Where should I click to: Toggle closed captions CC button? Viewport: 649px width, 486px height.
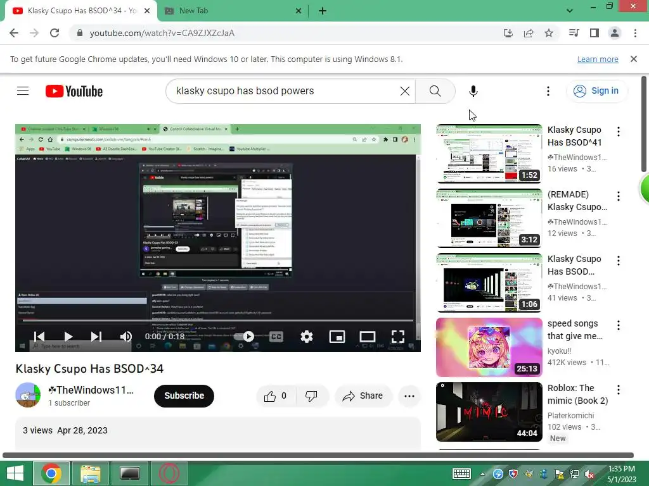point(276,337)
